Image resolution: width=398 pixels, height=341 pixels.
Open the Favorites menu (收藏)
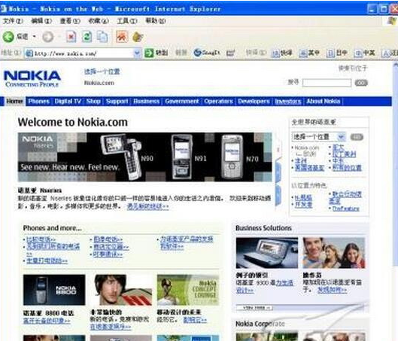(99, 21)
